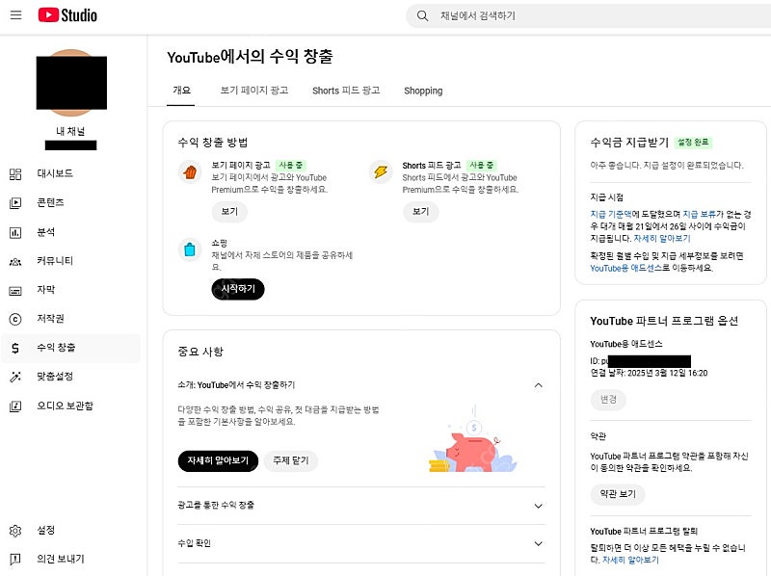Focus the 채널에서 검색하기 search field
Image resolution: width=771 pixels, height=576 pixels.
(x=590, y=15)
